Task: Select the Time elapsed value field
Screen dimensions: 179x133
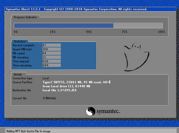Action: [51, 61]
